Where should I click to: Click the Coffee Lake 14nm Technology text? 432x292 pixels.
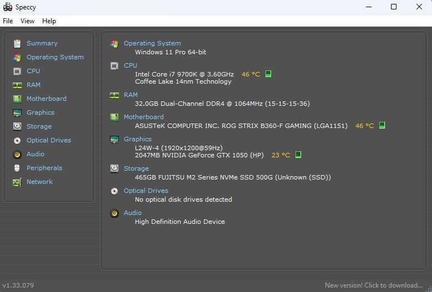coord(183,81)
